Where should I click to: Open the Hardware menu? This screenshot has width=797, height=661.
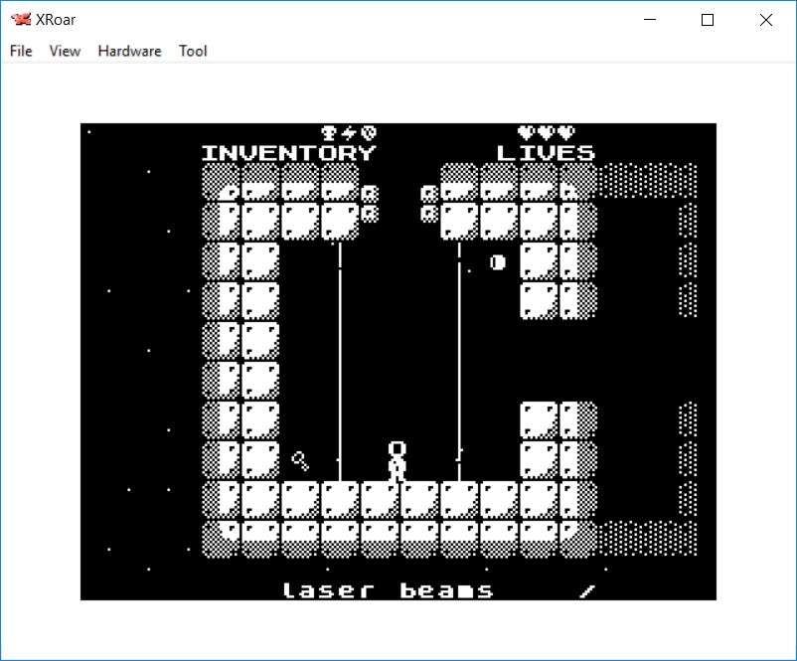click(129, 51)
